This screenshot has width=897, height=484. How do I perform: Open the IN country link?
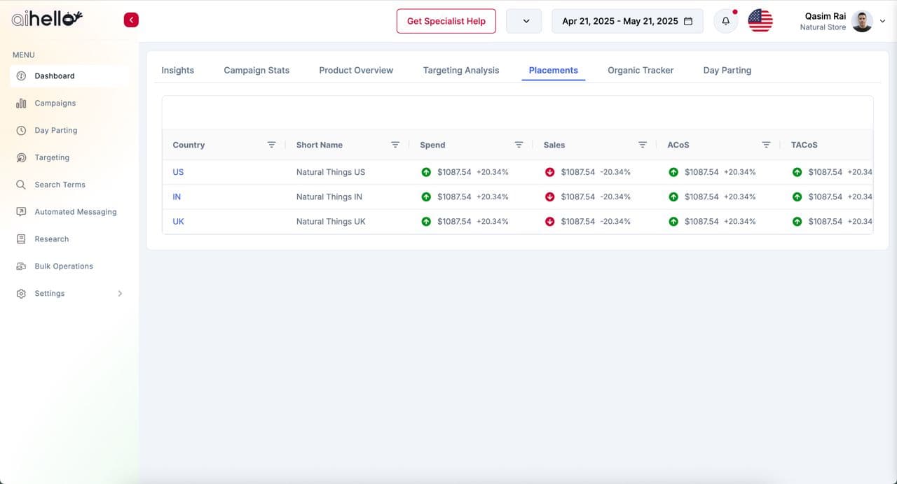pyautogui.click(x=177, y=197)
